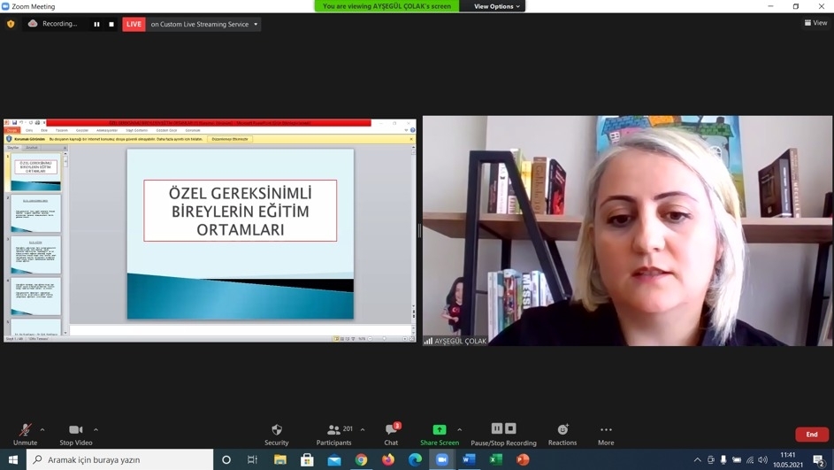Select slide 2 thumbnail in shared PowerPoint

click(x=35, y=213)
